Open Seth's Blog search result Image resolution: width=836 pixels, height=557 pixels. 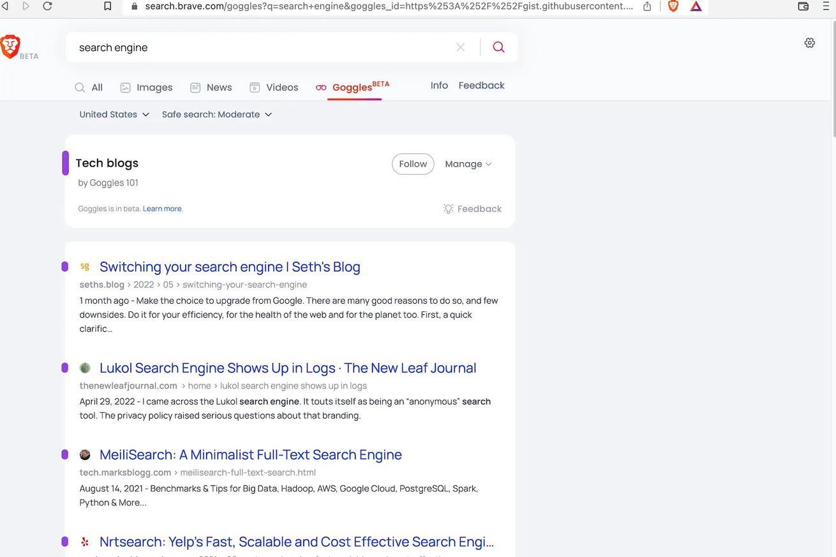click(x=230, y=267)
